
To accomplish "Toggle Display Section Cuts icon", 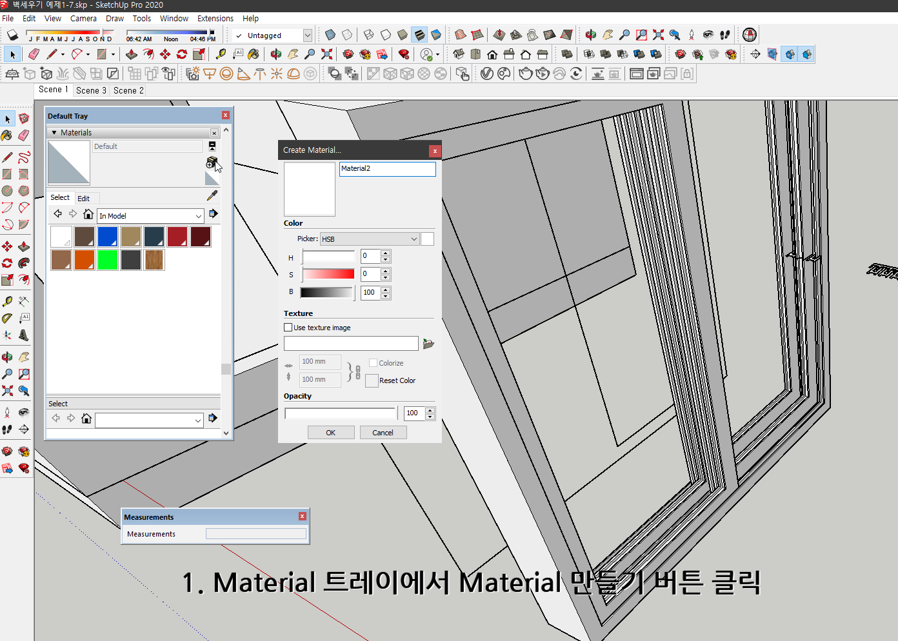I will 790,54.
